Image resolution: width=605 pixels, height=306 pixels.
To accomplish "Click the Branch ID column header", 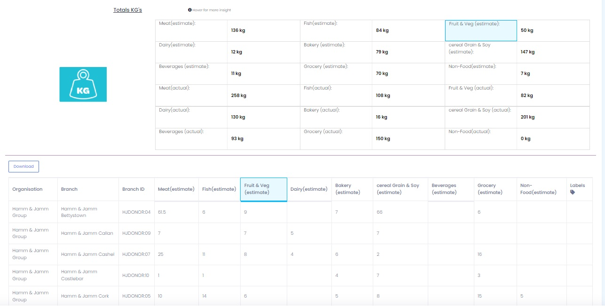I will pos(134,189).
